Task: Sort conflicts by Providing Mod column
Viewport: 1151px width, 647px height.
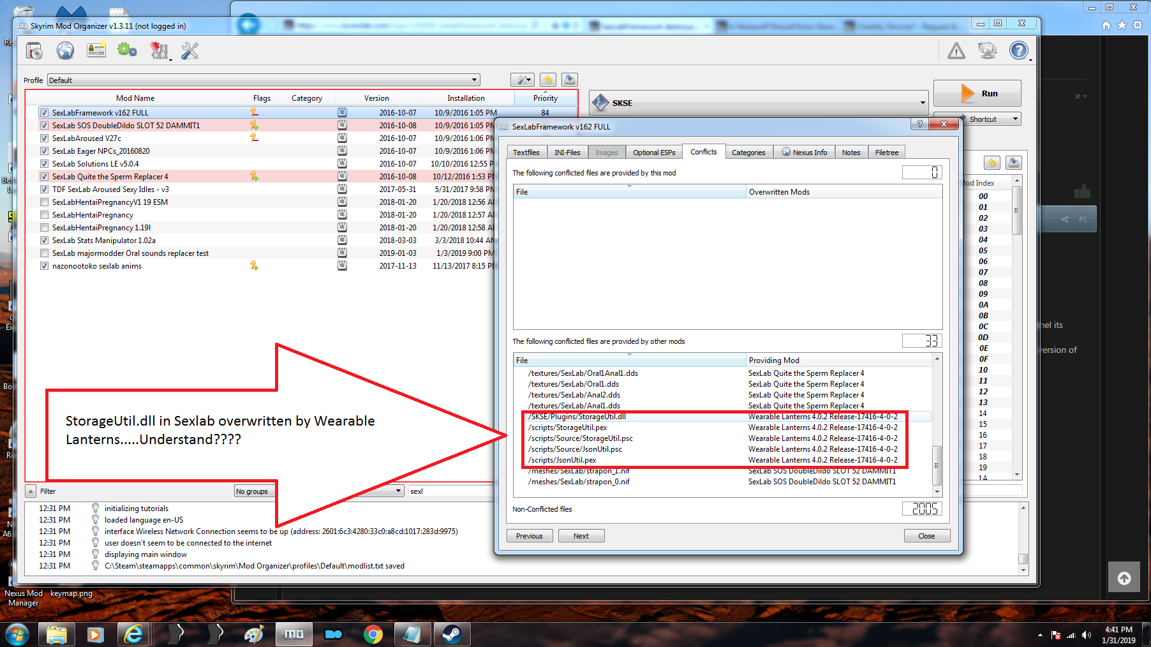Action: (x=838, y=361)
